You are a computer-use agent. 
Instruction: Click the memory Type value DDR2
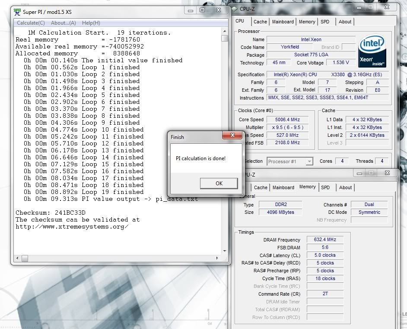(x=280, y=205)
